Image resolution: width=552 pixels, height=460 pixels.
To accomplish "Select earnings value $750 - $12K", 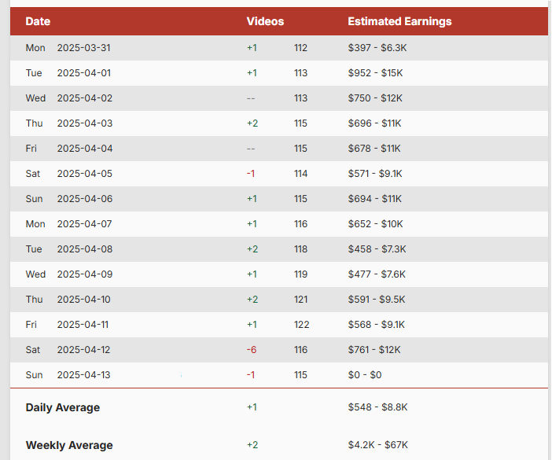I will [x=375, y=98].
